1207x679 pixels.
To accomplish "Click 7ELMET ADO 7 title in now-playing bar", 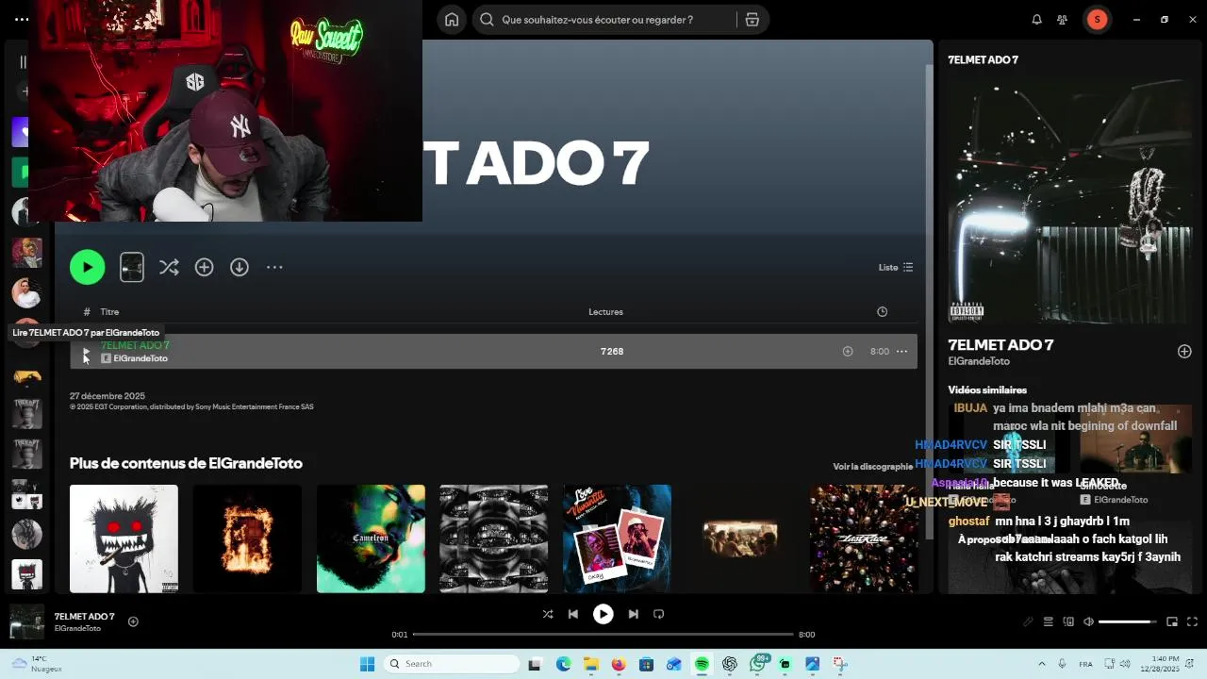I will [84, 617].
